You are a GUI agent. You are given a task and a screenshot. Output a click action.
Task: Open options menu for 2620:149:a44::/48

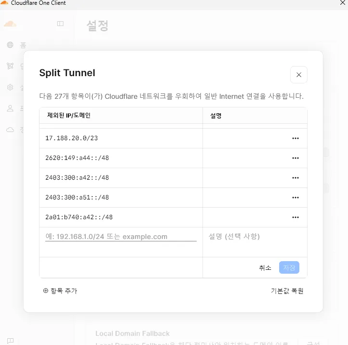[x=296, y=158]
